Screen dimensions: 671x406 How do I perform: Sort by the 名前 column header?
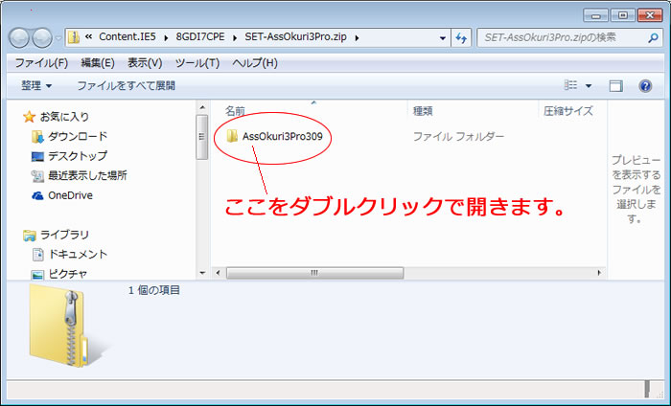(236, 111)
